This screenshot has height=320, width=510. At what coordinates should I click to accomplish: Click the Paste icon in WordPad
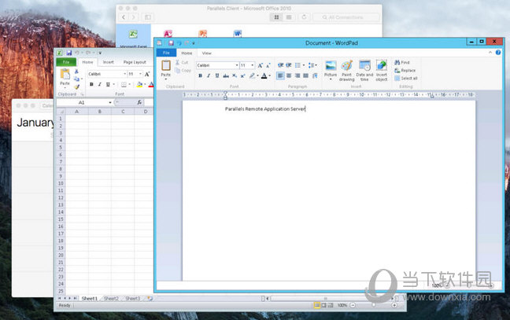click(166, 65)
